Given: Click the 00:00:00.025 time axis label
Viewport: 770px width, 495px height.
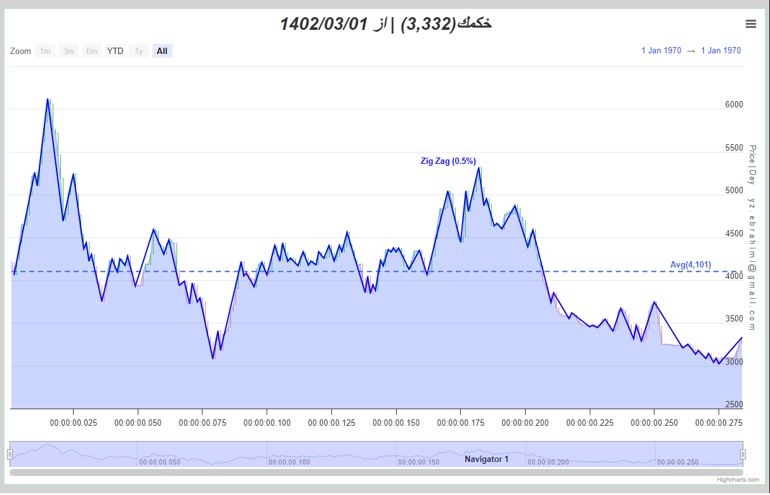Looking at the screenshot, I should 74,422.
